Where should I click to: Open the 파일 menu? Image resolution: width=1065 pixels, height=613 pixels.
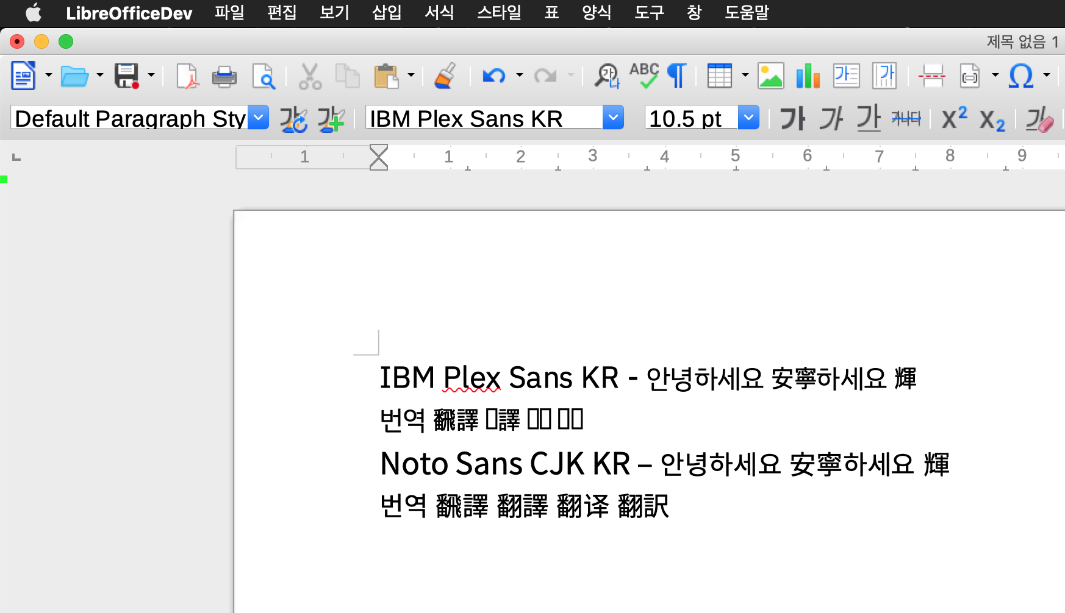[229, 12]
